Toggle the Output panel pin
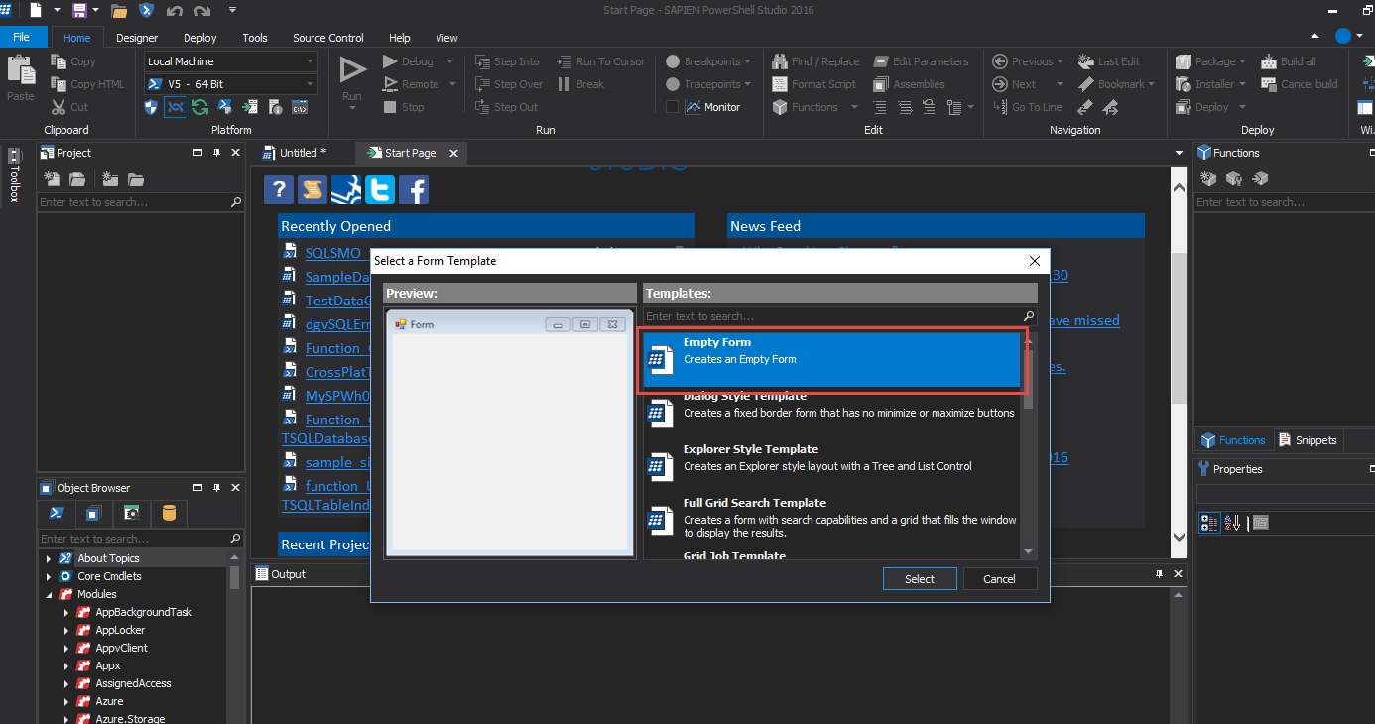Viewport: 1375px width, 724px height. [x=1159, y=574]
